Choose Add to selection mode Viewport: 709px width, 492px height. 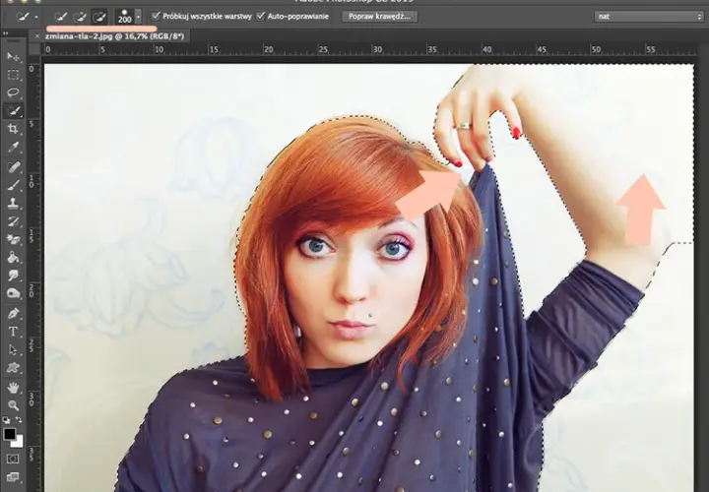(80, 17)
